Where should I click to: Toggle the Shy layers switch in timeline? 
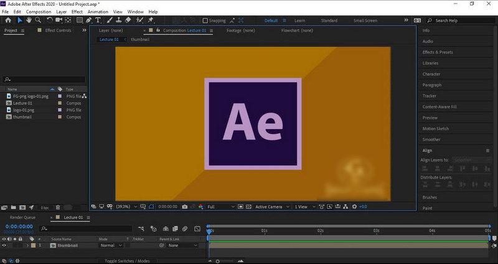point(166,229)
